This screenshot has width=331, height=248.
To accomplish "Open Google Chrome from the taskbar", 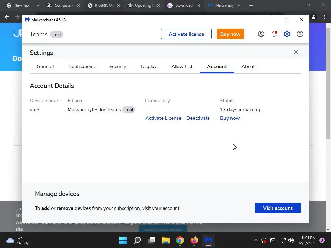I will click(x=180, y=240).
